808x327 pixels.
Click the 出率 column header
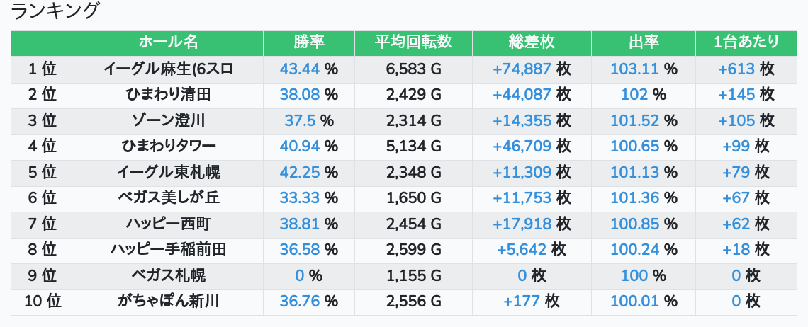click(x=644, y=42)
